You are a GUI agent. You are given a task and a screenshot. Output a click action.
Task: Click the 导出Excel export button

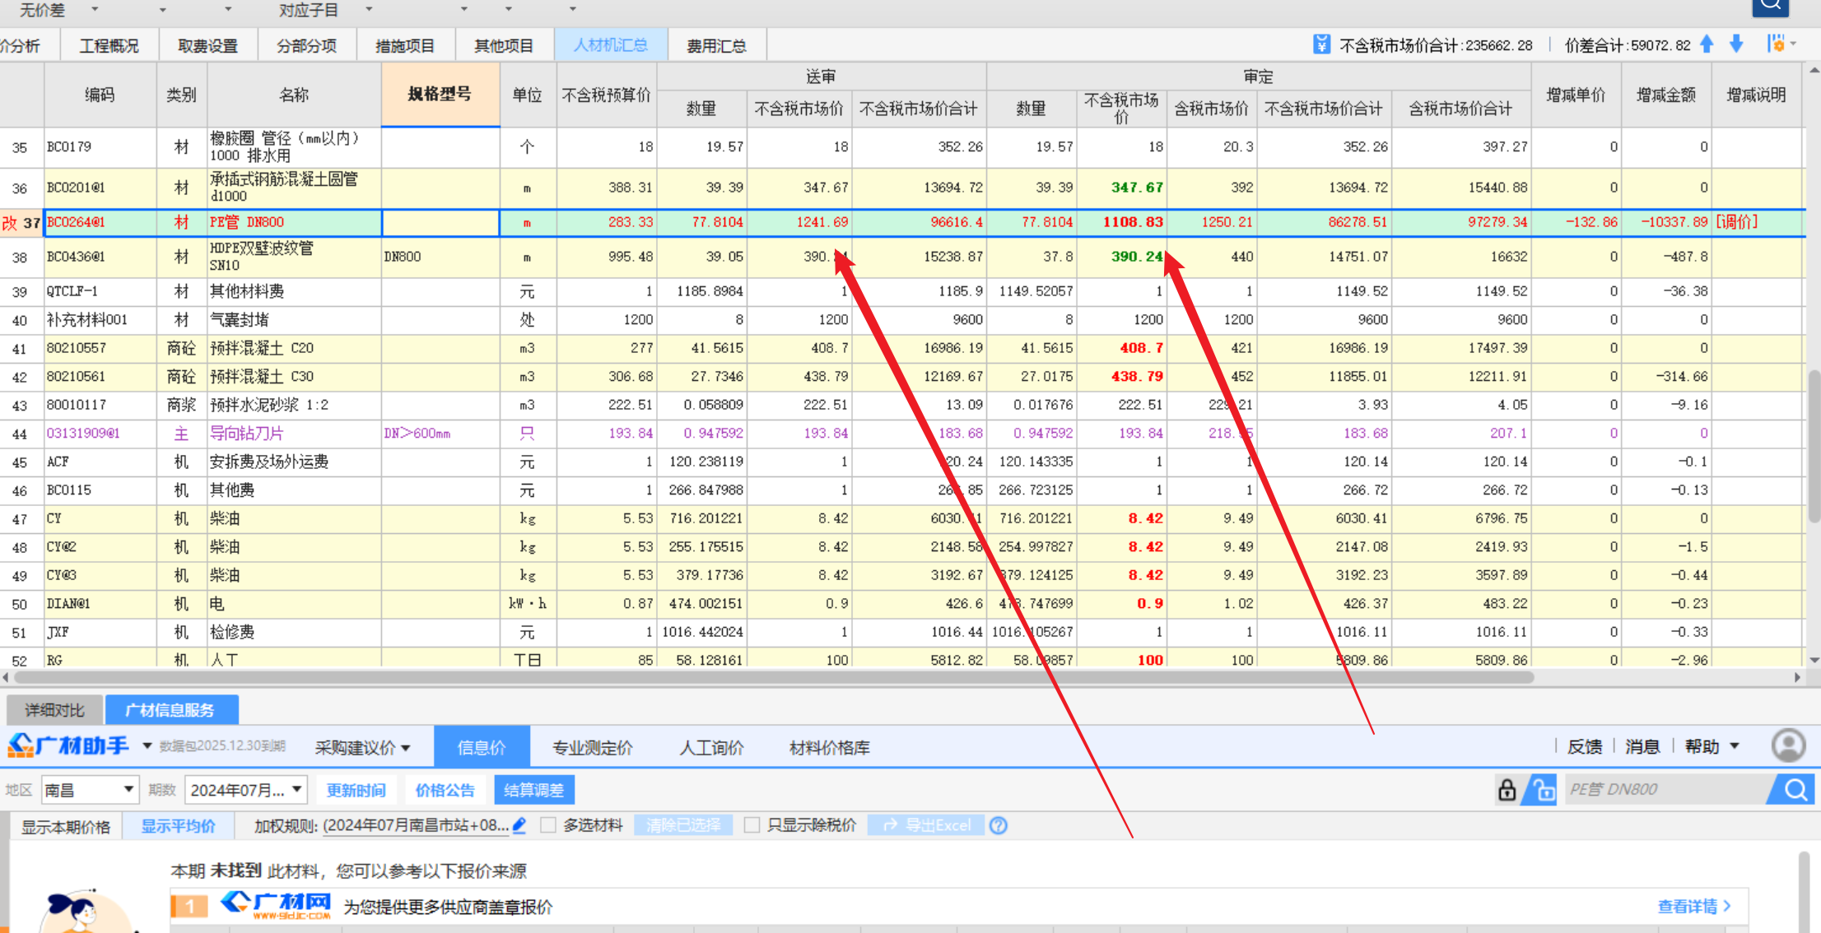[926, 825]
